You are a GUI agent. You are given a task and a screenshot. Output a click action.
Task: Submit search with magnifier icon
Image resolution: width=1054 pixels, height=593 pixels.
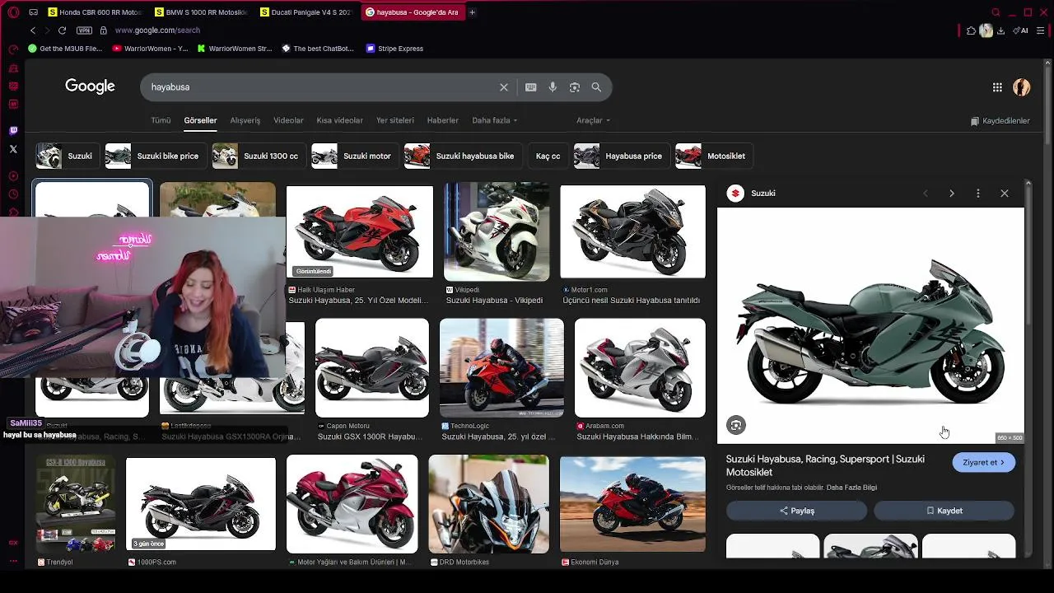tap(596, 87)
